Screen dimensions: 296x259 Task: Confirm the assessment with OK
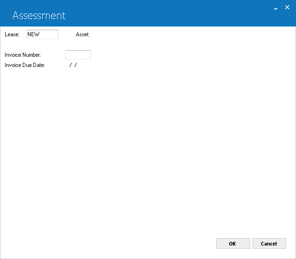pyautogui.click(x=233, y=244)
